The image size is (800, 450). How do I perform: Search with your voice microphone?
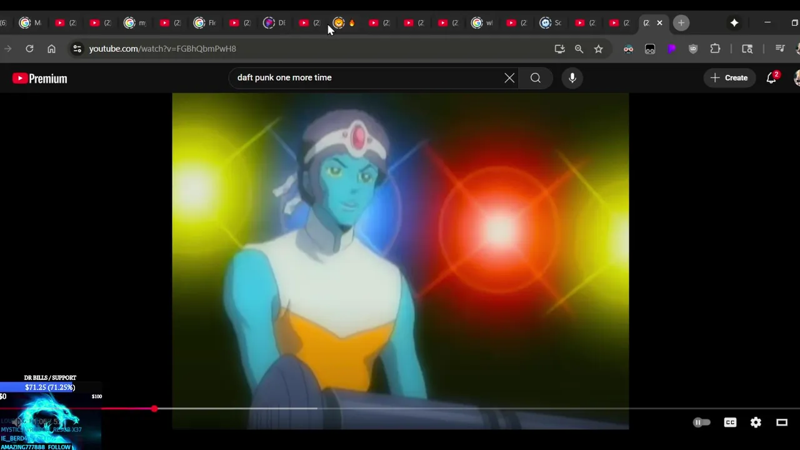coord(572,77)
